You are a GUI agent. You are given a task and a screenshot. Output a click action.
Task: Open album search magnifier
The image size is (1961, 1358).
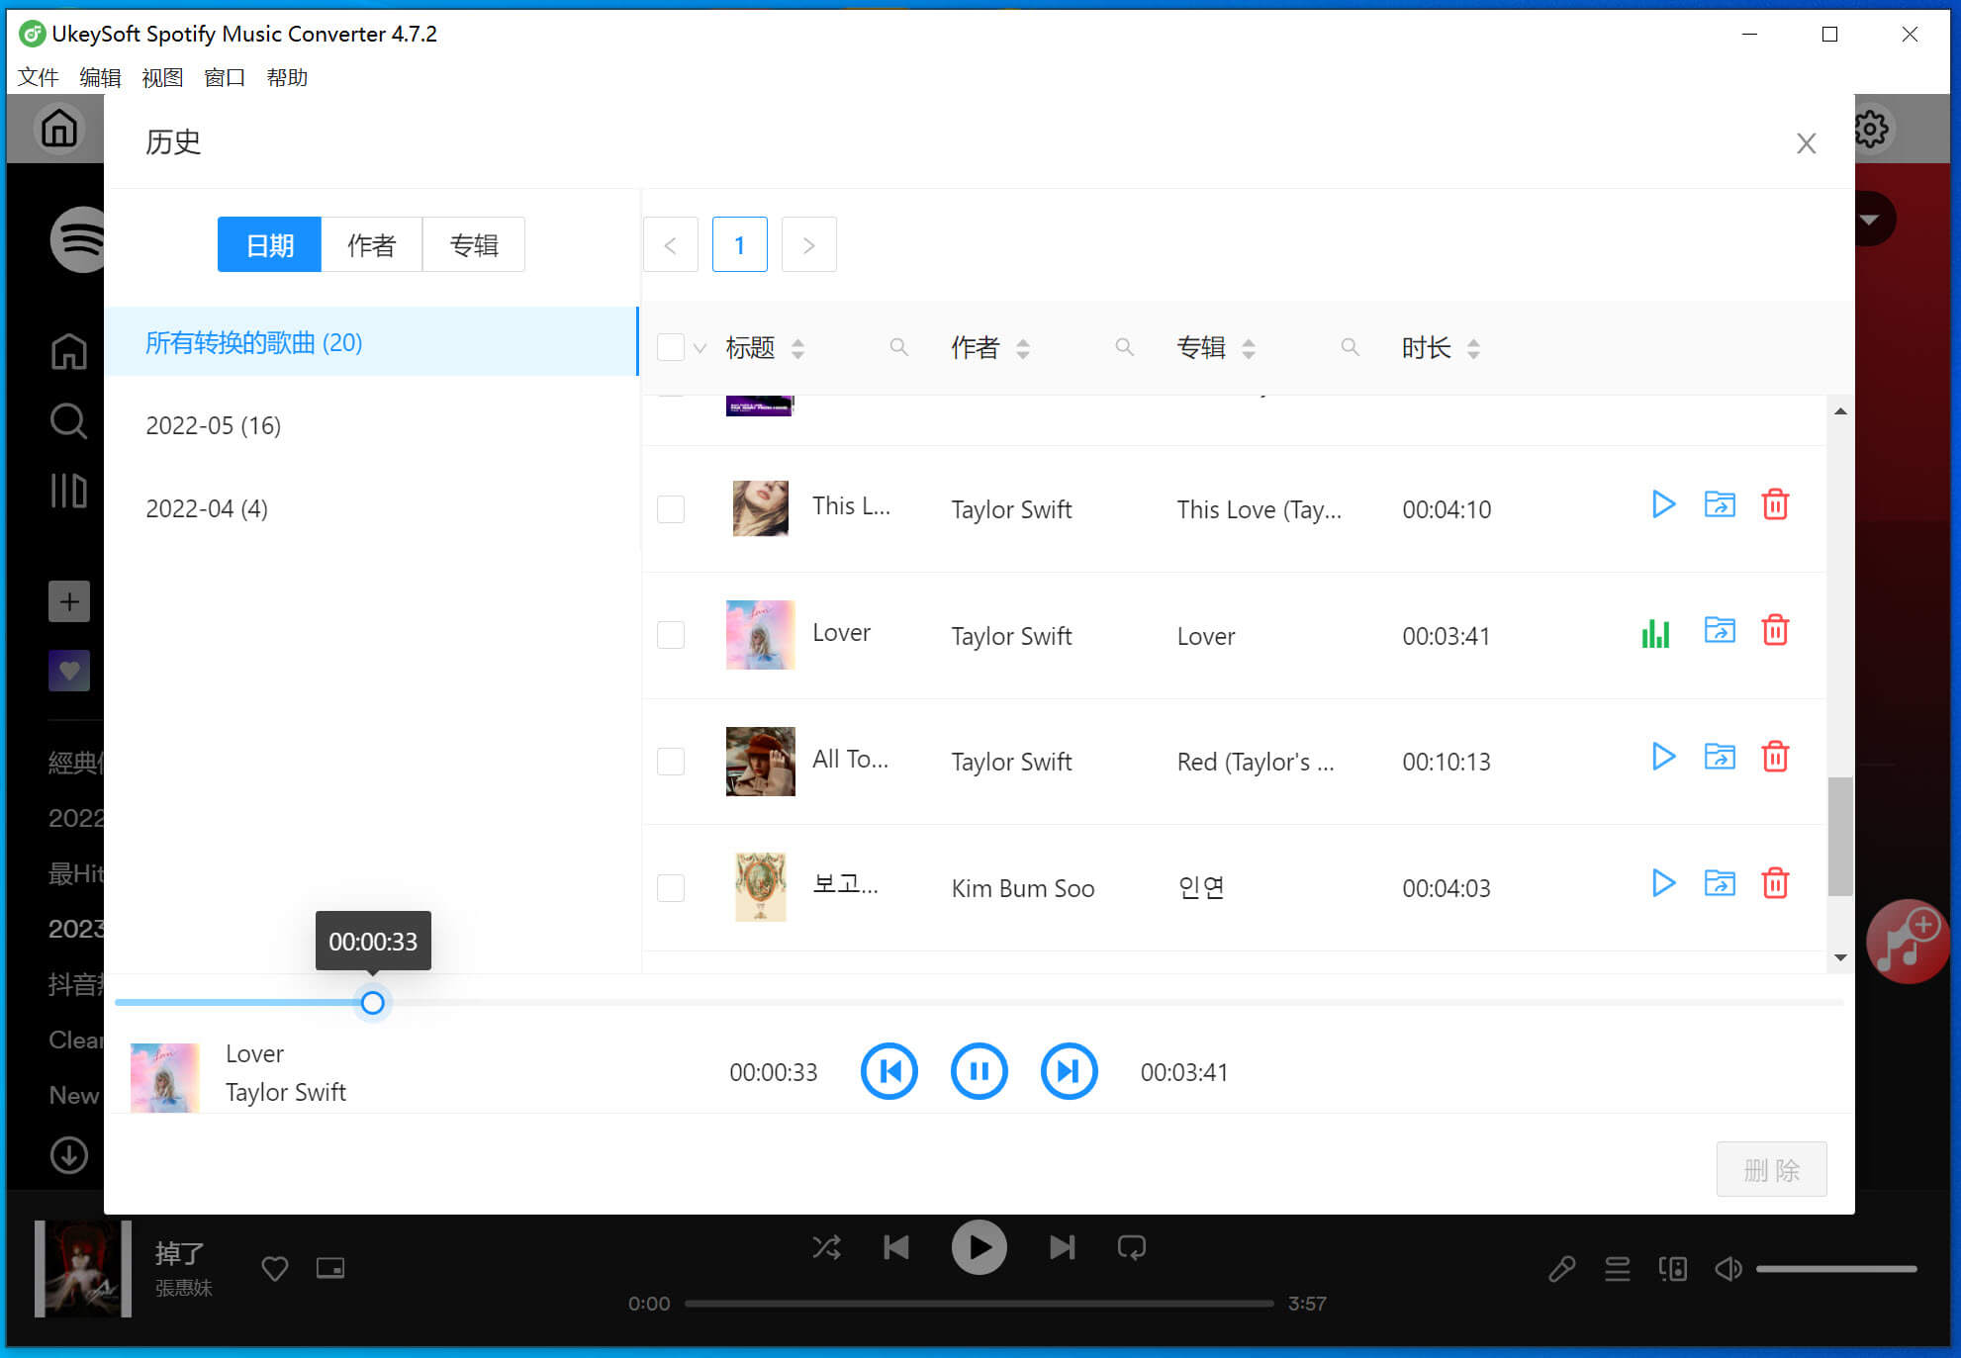click(1350, 347)
